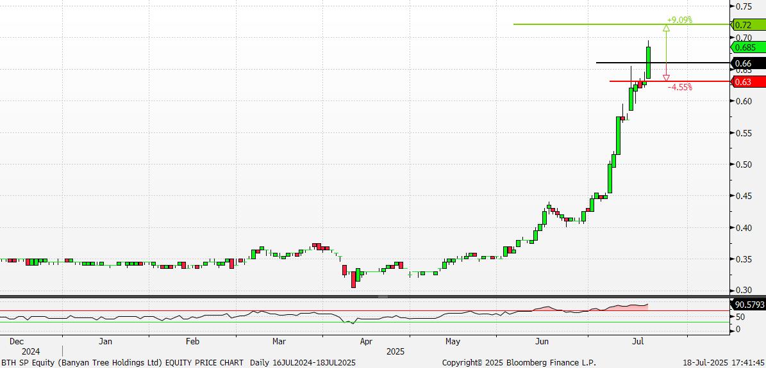Click the red overbought line in RSI panel
Image resolution: width=766 pixels, height=368 pixels.
364,310
